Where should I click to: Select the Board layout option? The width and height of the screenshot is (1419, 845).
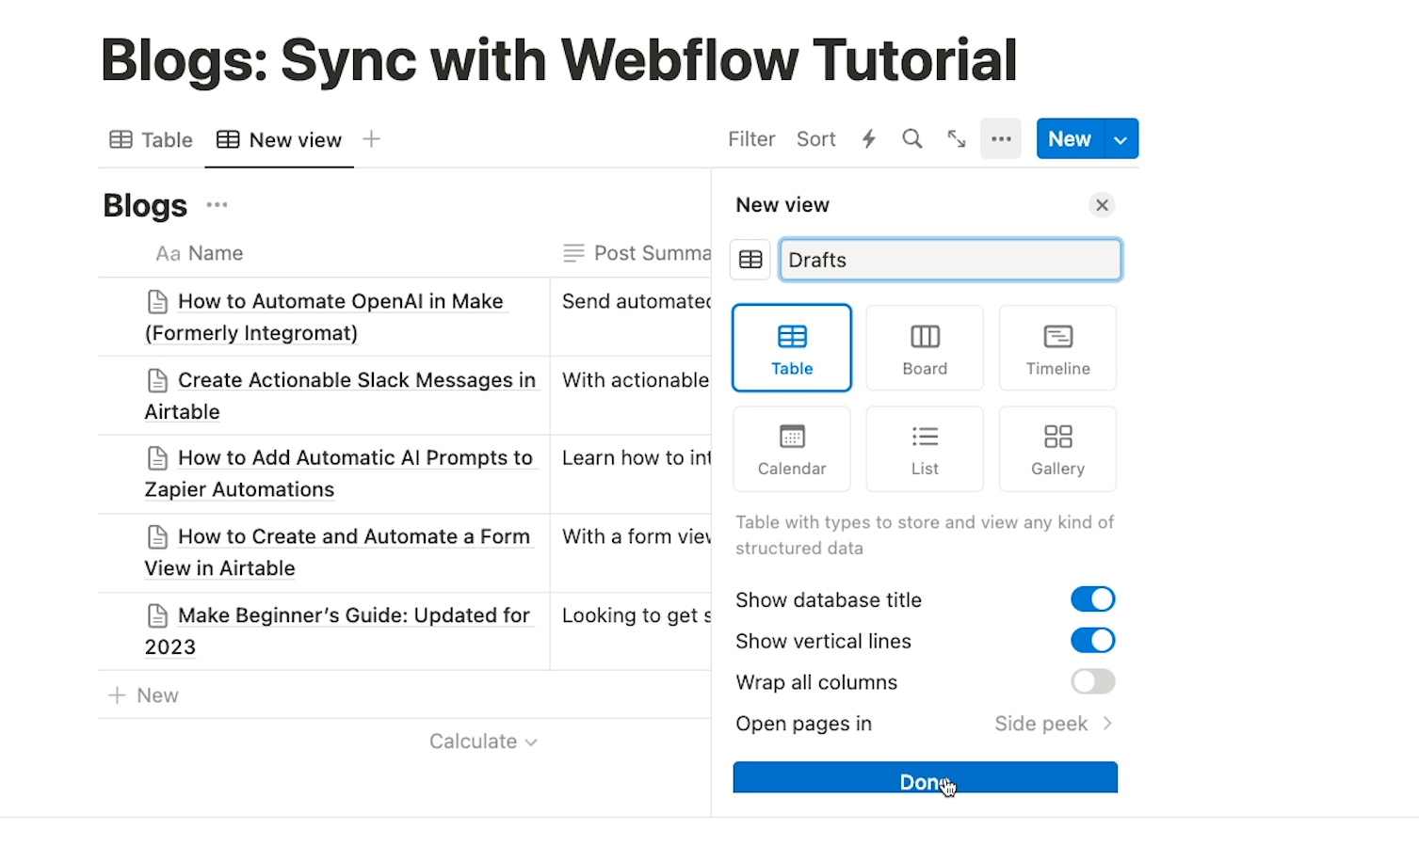pos(925,348)
